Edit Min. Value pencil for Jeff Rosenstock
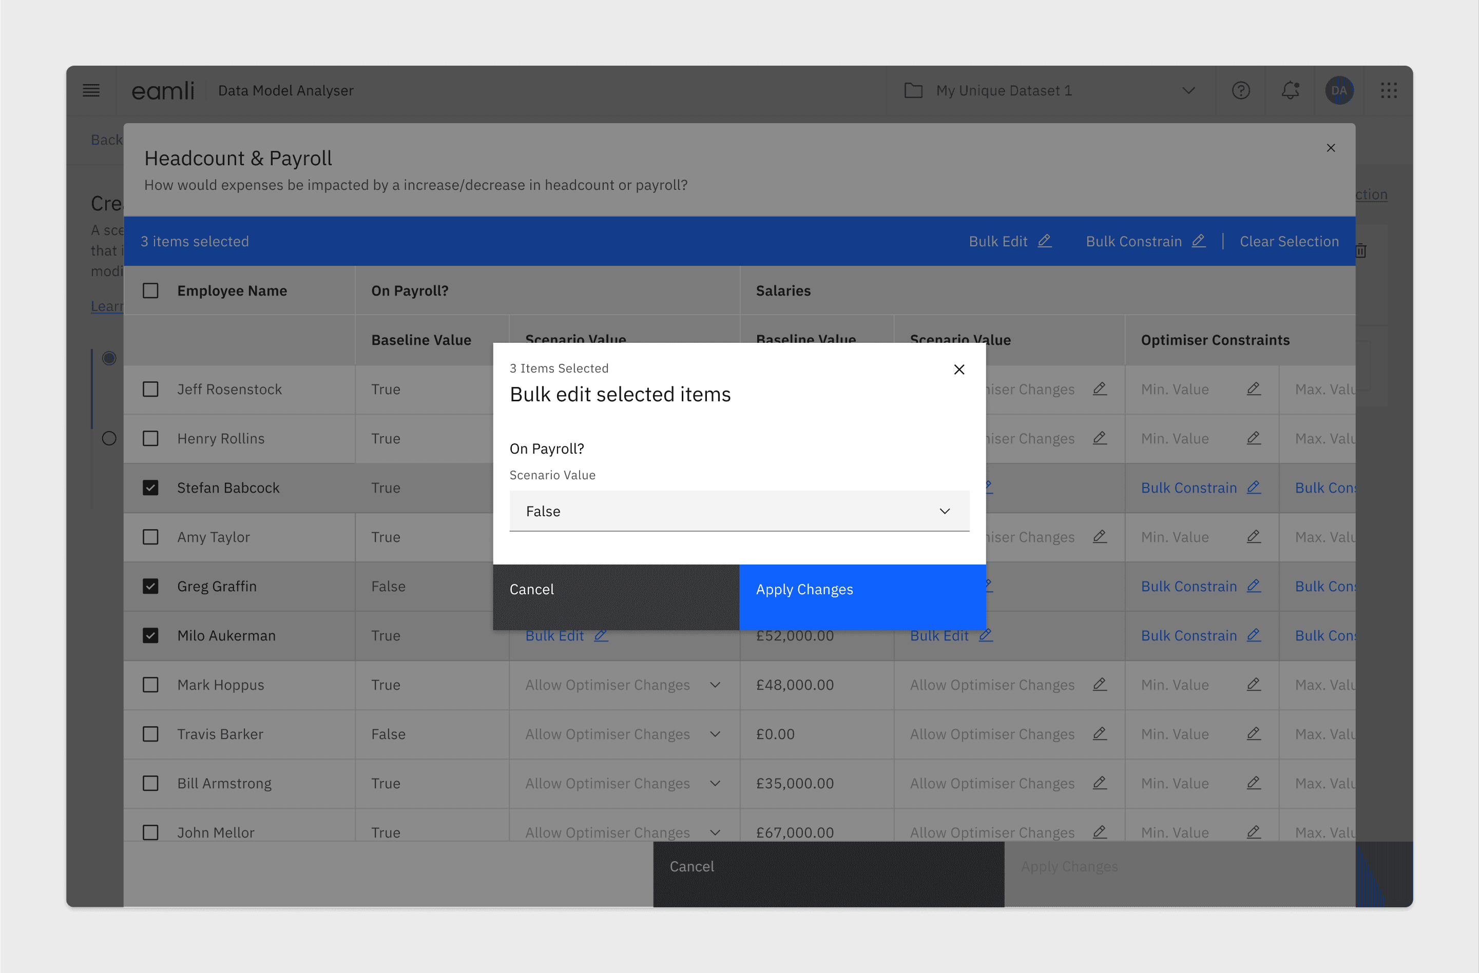The height and width of the screenshot is (973, 1479). [x=1254, y=389]
